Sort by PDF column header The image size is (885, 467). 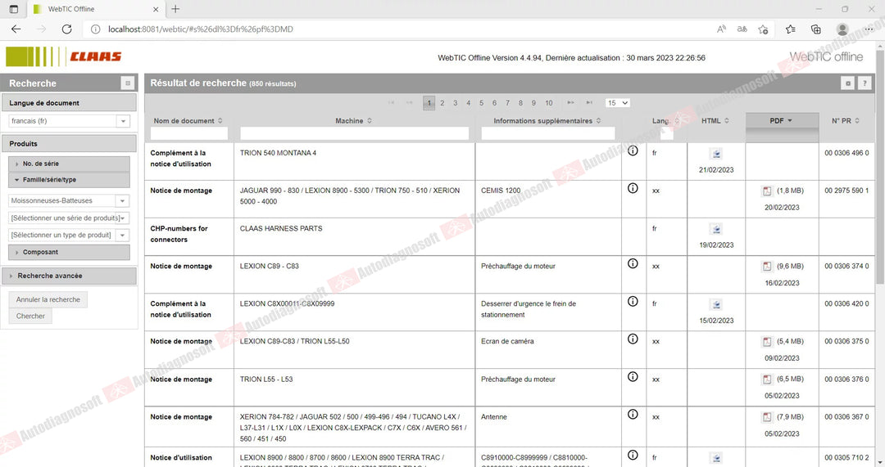[782, 120]
